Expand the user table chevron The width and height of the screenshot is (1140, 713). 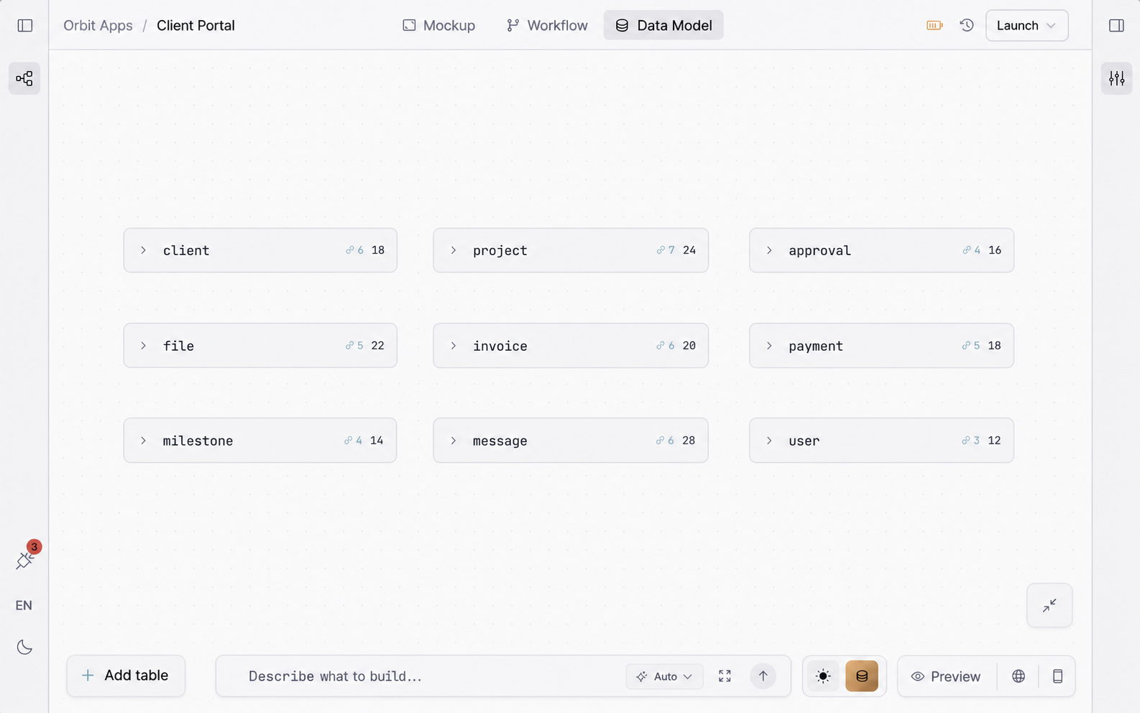pos(769,441)
